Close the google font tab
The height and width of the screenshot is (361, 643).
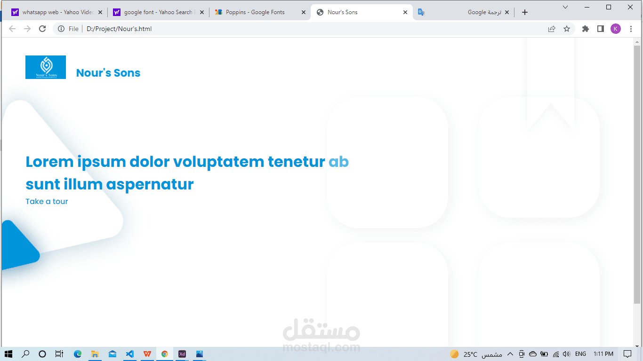pyautogui.click(x=202, y=12)
